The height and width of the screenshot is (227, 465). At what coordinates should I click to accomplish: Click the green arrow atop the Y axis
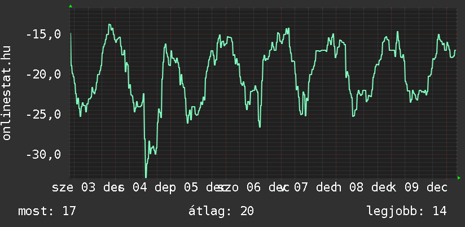pos(71,6)
